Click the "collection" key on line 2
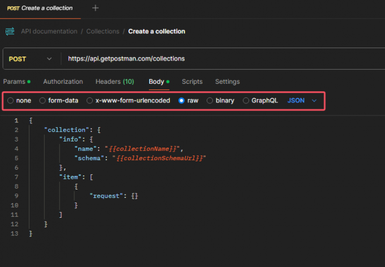This screenshot has width=385, height=267. [66, 130]
